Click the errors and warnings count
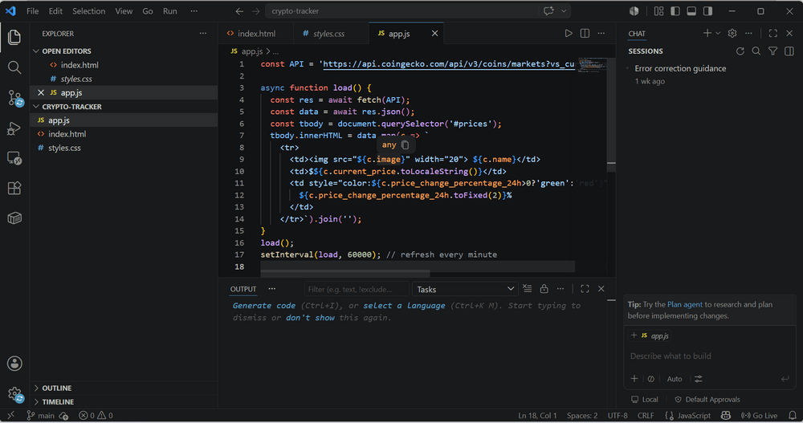This screenshot has height=423, width=803. coord(96,415)
